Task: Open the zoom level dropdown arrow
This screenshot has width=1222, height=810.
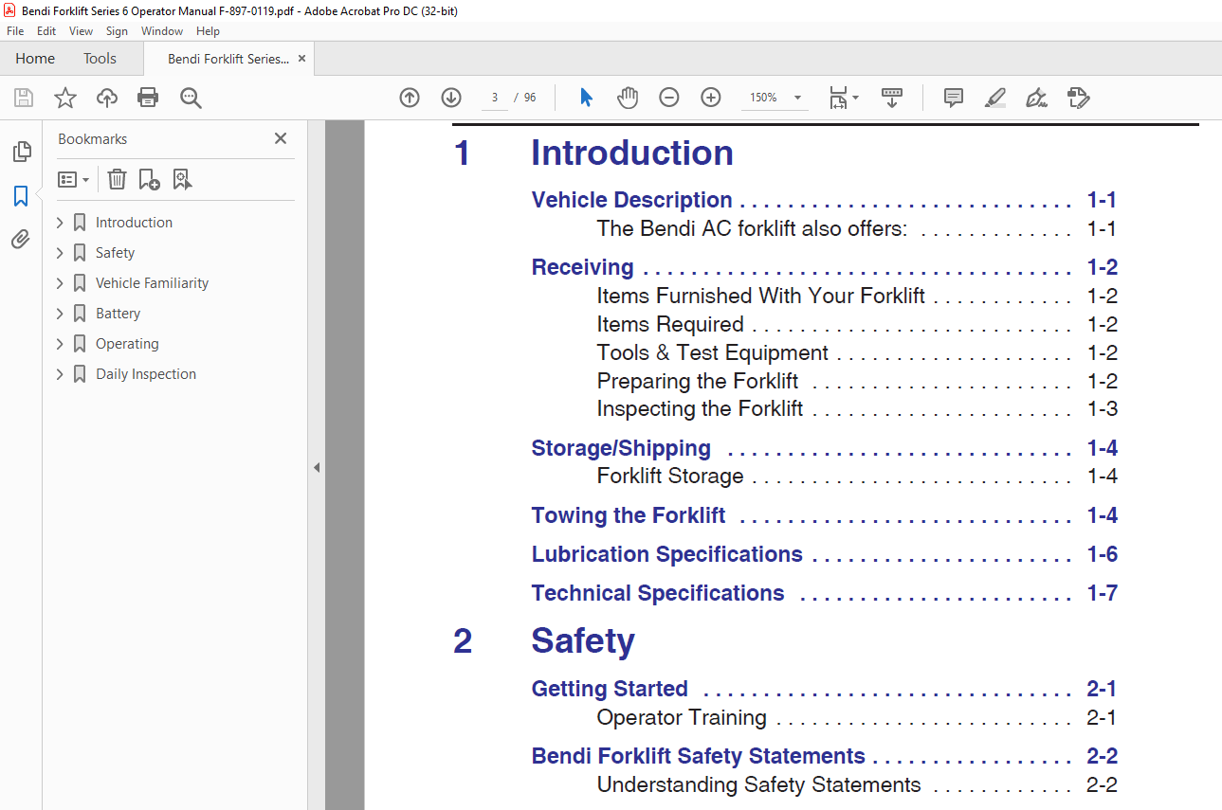Action: (797, 98)
